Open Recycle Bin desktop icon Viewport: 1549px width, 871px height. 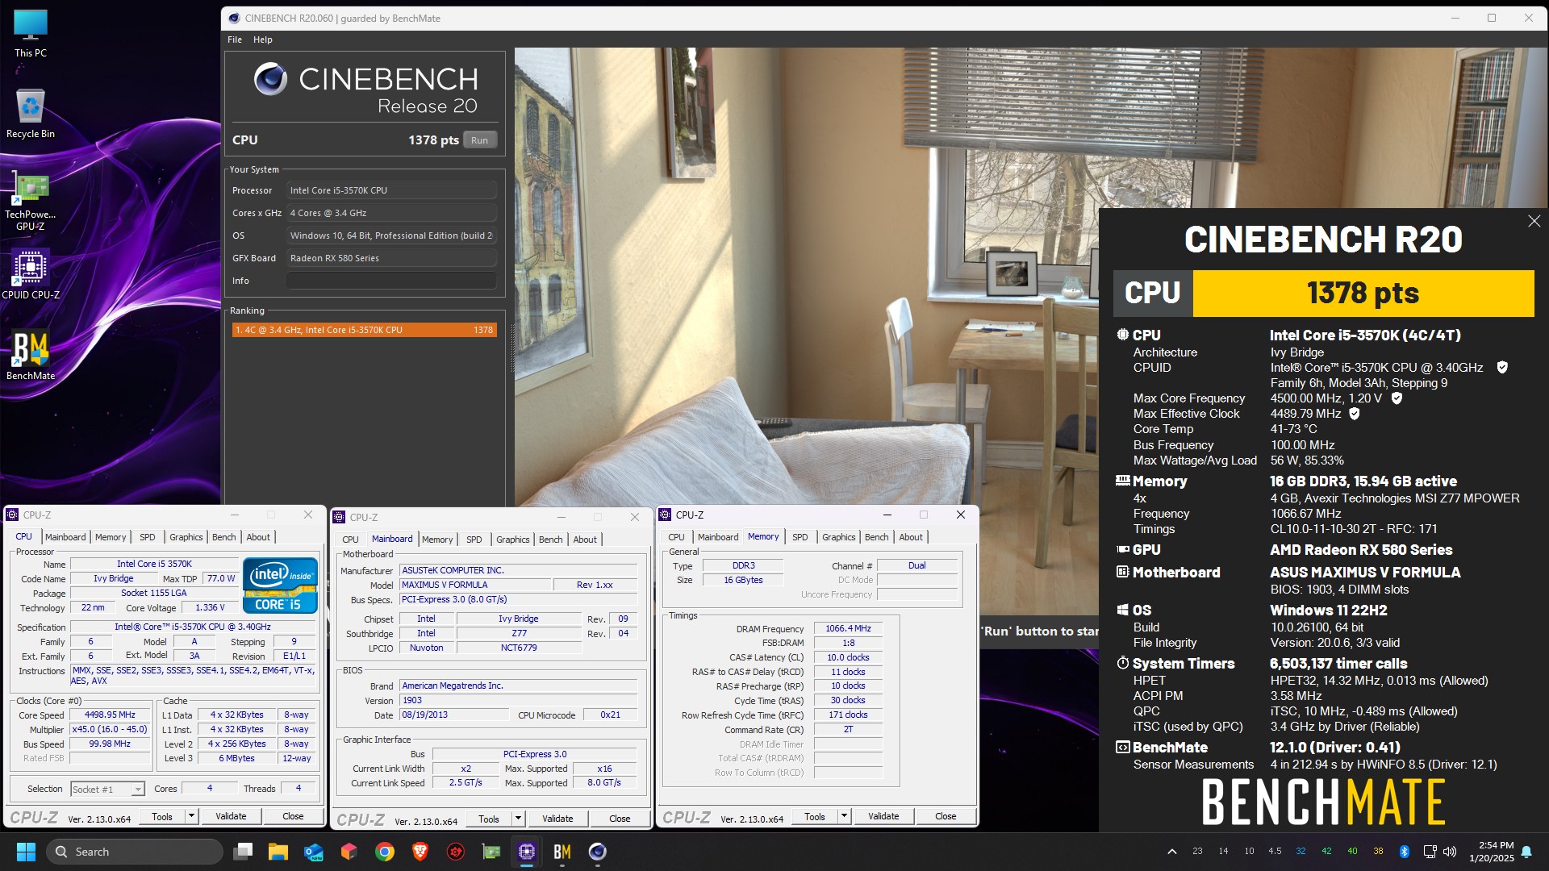pos(31,113)
